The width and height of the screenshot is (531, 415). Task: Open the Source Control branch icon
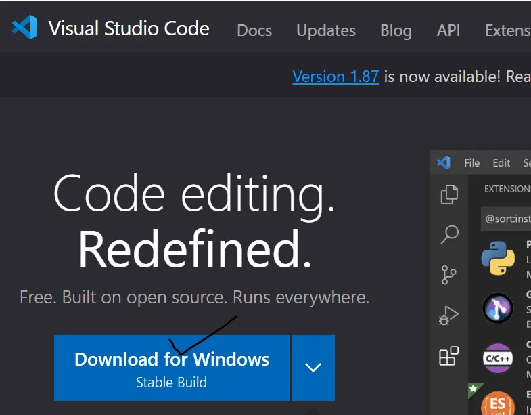449,275
